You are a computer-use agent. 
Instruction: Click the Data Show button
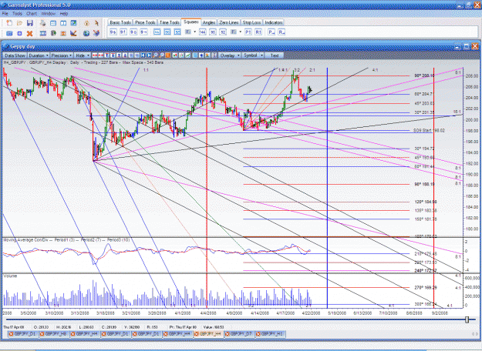[x=15, y=55]
